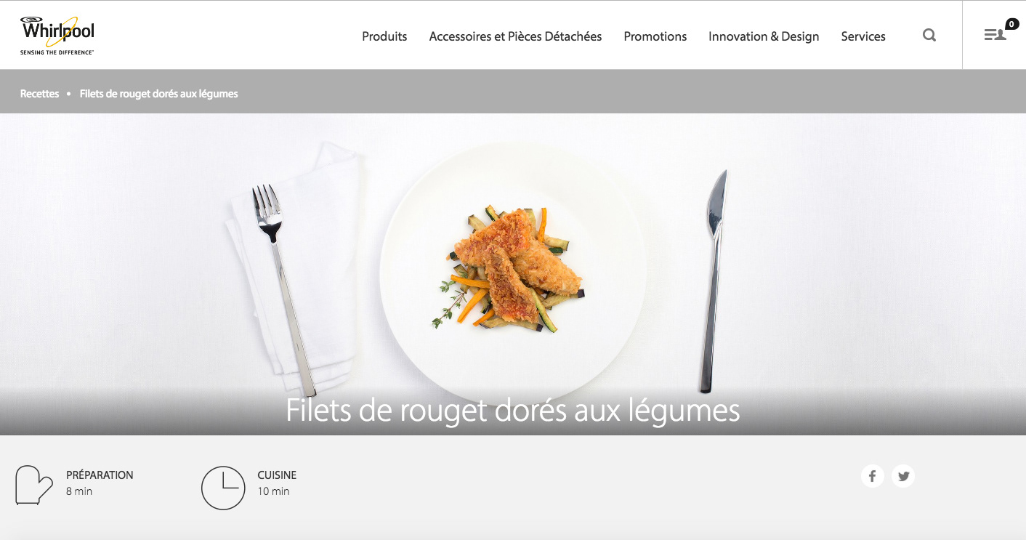Open the user account list icon
Viewport: 1026px width, 540px height.
tap(995, 34)
